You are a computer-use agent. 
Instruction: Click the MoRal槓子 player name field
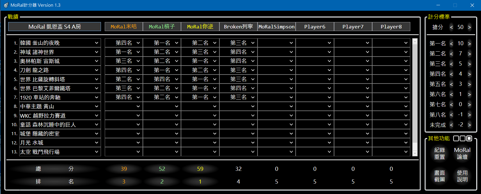click(162, 27)
